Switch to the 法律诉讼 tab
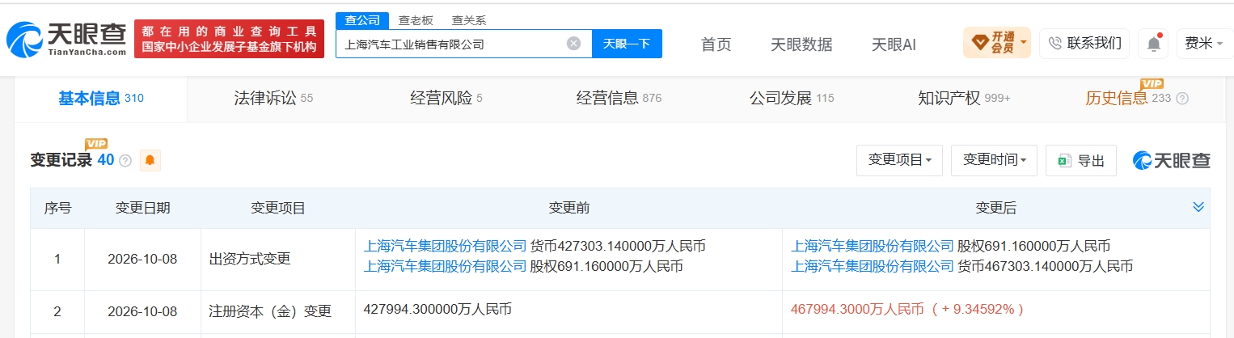Viewport: 1234px width, 338px height. tap(273, 99)
